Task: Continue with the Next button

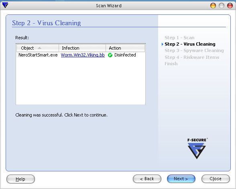Action: [181, 179]
